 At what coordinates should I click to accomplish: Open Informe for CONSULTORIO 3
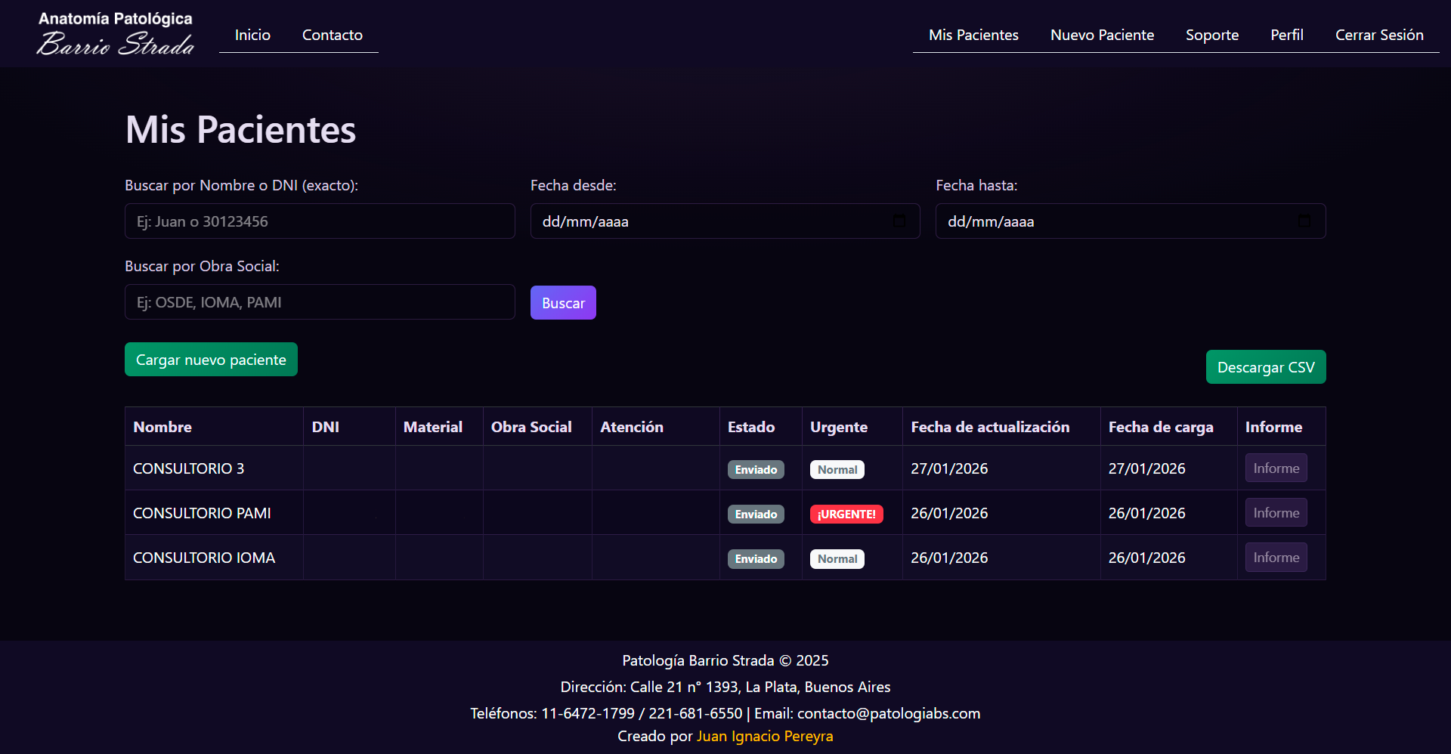1276,468
